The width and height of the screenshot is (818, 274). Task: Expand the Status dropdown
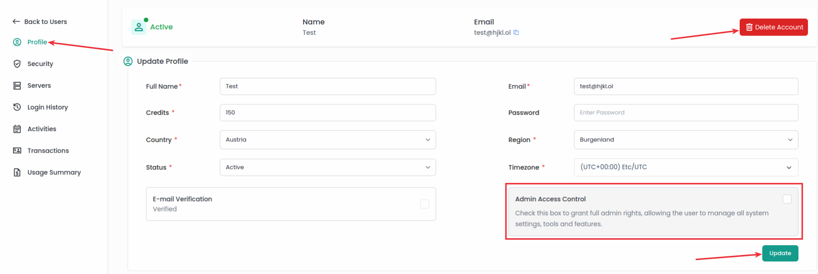[x=327, y=168]
